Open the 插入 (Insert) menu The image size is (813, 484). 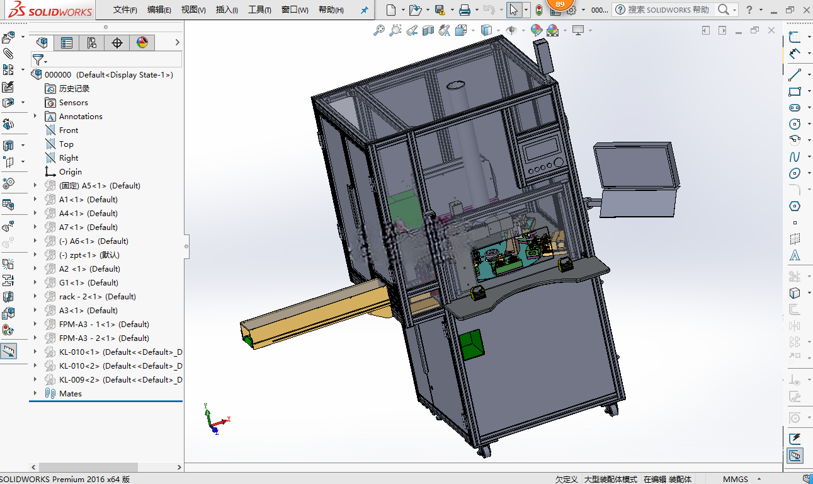click(227, 10)
